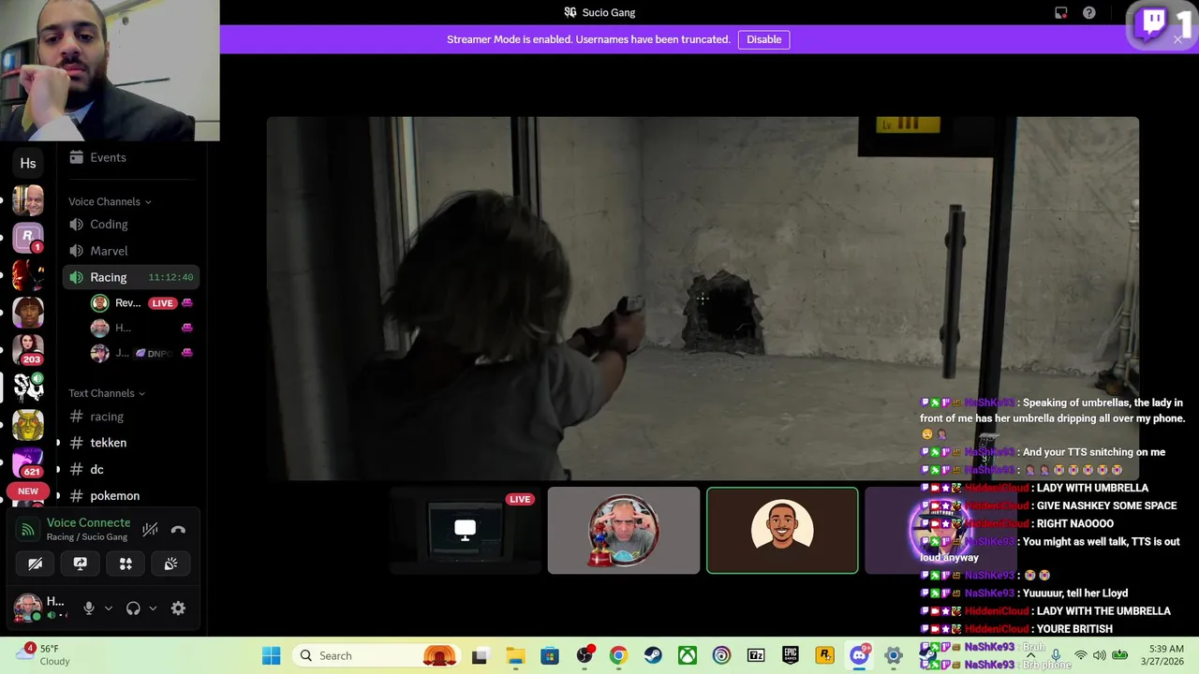1199x674 pixels.
Task: Select the participant tile with man holding head
Action: coord(624,530)
